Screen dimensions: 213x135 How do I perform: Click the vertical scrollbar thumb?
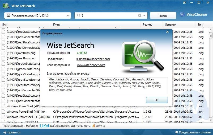click(211, 36)
